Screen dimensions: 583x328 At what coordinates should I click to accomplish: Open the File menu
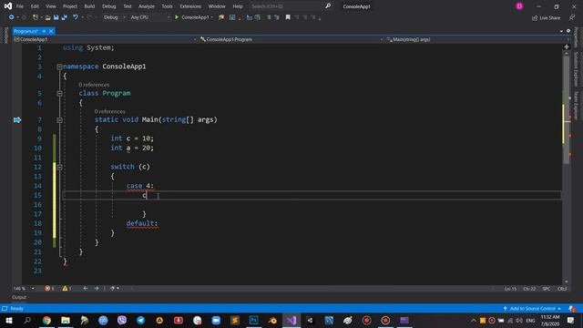tap(20, 6)
